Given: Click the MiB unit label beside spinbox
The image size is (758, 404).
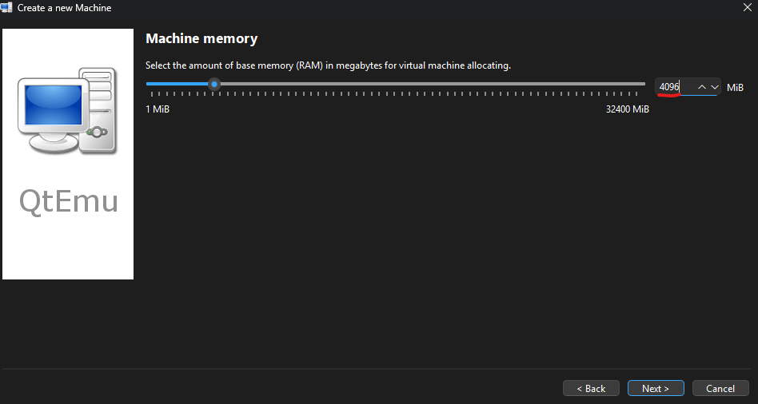Looking at the screenshot, I should coord(735,87).
